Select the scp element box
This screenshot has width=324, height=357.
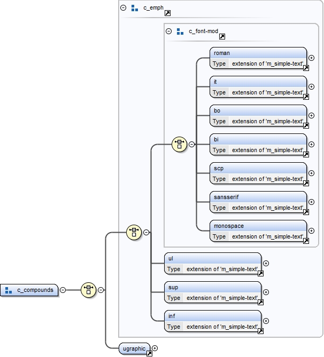(x=258, y=169)
